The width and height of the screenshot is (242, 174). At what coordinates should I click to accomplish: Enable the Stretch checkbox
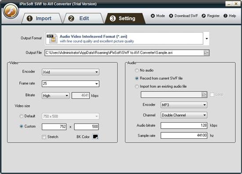pyautogui.click(x=44, y=137)
